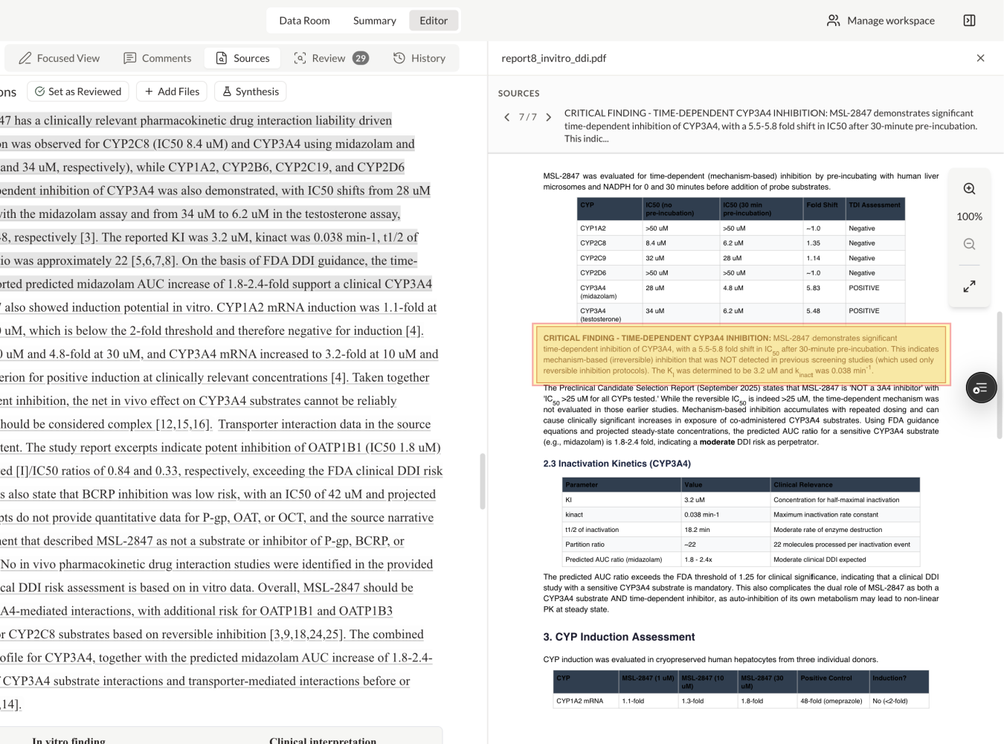The image size is (1004, 744).
Task: Select the '48-fold (omeprazole)' cell
Action: (834, 701)
